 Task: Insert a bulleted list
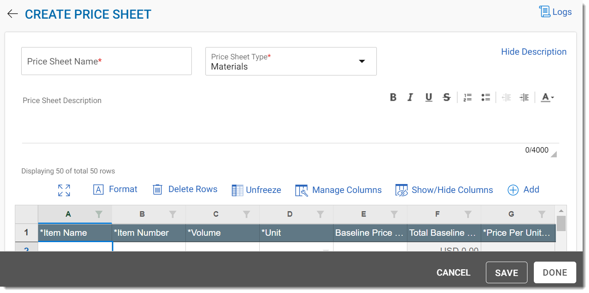tap(486, 98)
